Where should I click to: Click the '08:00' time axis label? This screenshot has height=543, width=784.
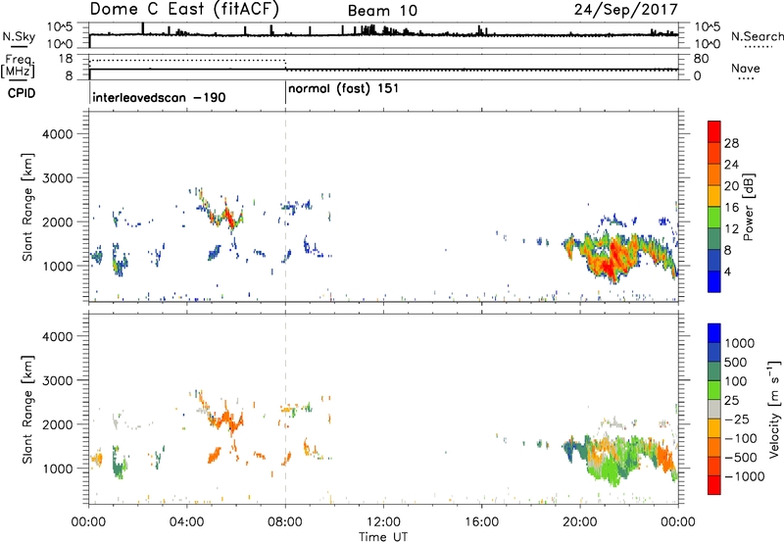coord(285,522)
